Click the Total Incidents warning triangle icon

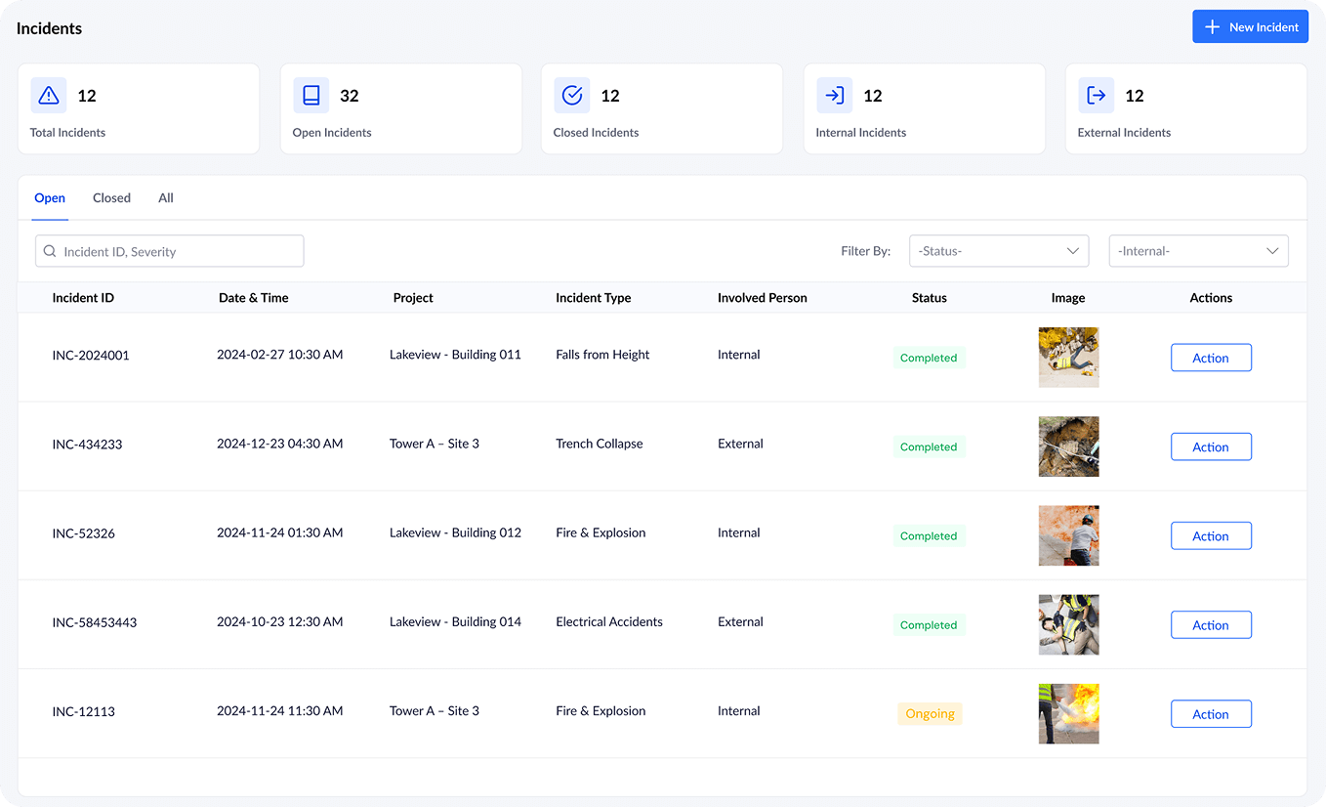[x=49, y=96]
